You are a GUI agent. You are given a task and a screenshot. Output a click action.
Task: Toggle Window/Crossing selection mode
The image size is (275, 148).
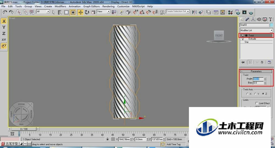pyautogui.click(x=73, y=12)
